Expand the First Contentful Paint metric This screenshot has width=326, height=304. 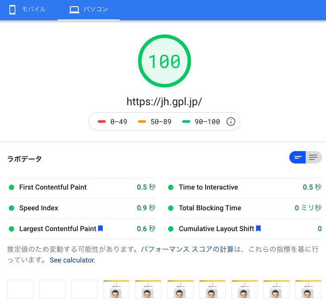tap(53, 187)
